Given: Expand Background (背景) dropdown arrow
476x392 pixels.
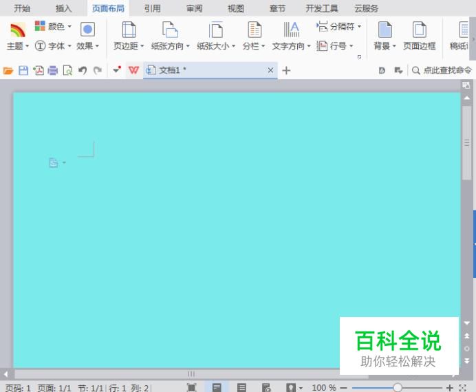Looking at the screenshot, I should [394, 46].
